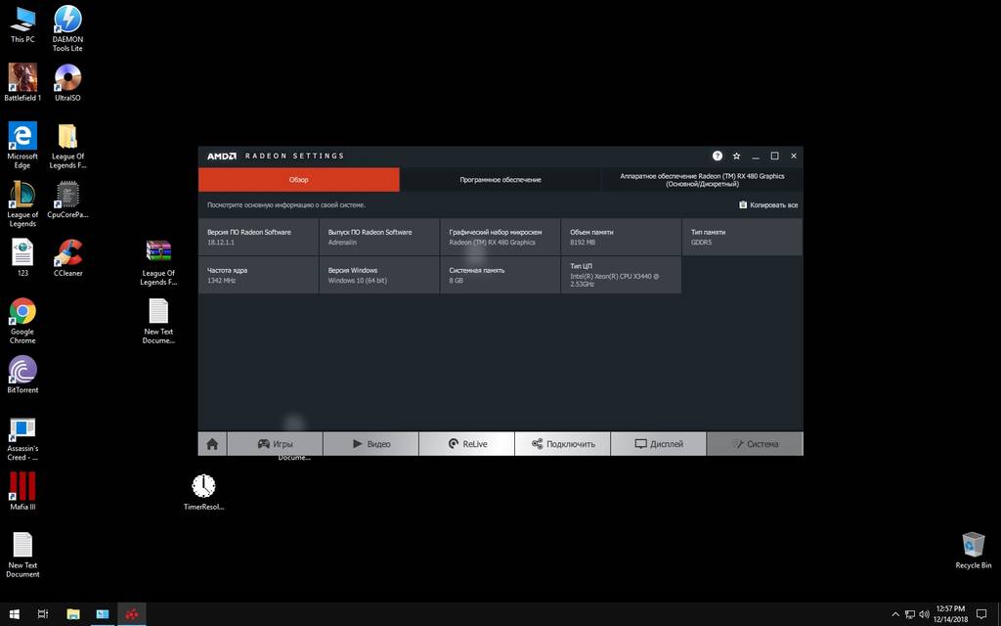Select New Text Document below Mafia III

point(22,555)
